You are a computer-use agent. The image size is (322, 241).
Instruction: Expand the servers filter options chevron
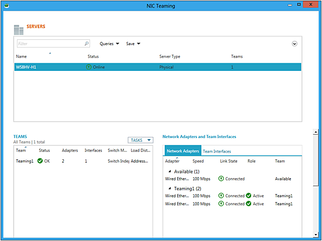click(x=295, y=44)
